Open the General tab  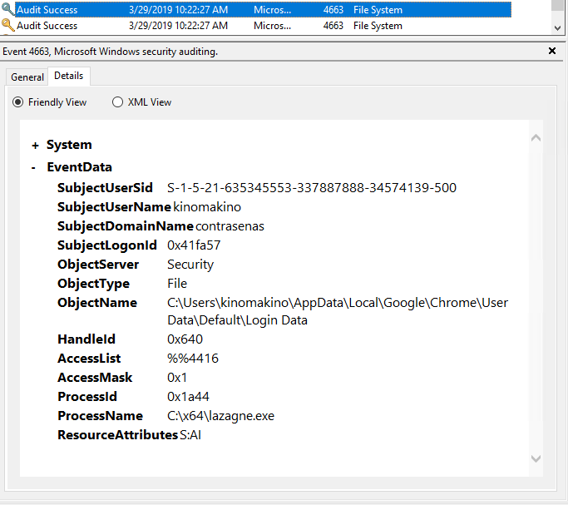27,77
